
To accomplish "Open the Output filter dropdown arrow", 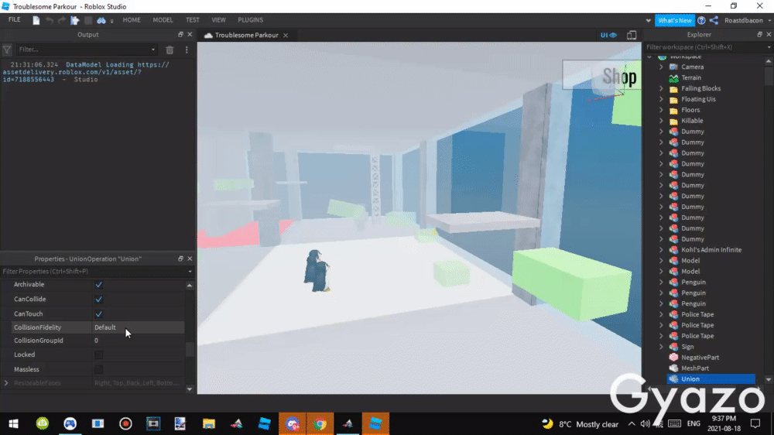I will 153,50.
